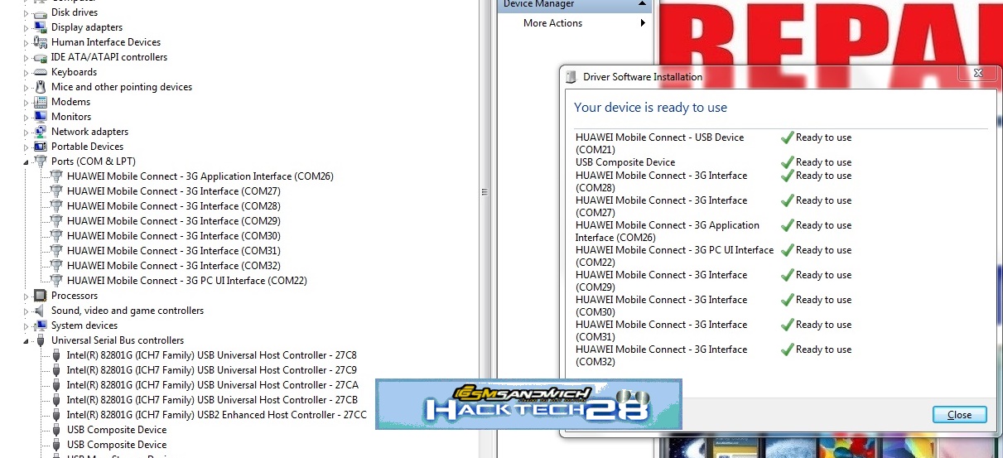The height and width of the screenshot is (458, 1003).
Task: Select USB Universal Host Controller - 27C9
Action: click(x=211, y=370)
